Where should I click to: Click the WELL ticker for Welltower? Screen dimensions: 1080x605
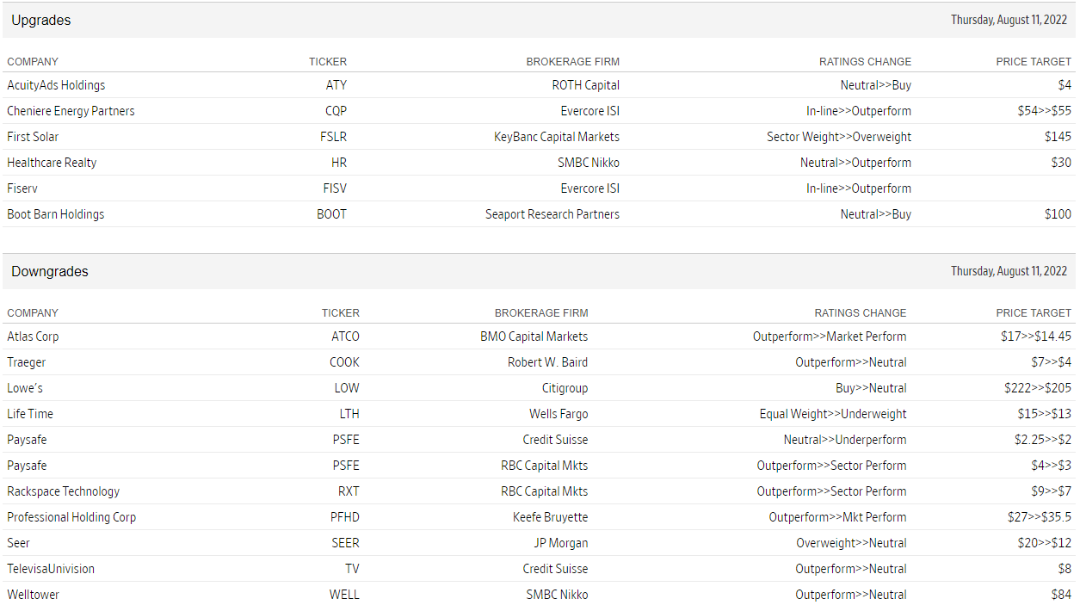(344, 595)
